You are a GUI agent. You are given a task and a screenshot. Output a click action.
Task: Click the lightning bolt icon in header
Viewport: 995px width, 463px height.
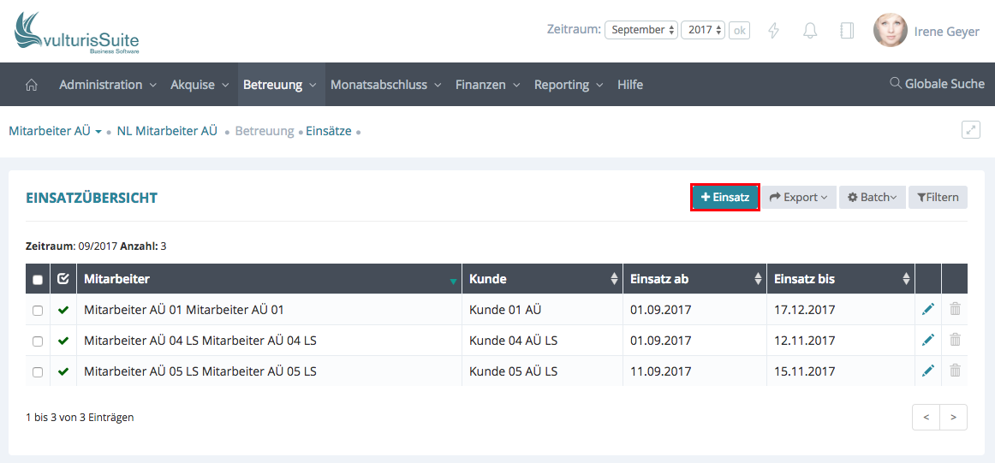click(x=773, y=30)
